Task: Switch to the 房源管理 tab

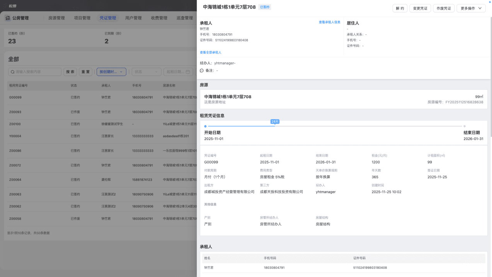Action: tap(56, 18)
